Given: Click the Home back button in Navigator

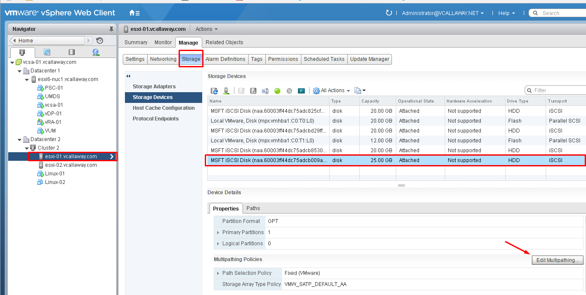Looking at the screenshot, I should [47, 41].
